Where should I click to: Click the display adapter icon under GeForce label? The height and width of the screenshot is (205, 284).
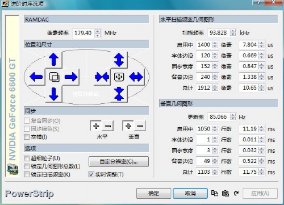point(12,169)
